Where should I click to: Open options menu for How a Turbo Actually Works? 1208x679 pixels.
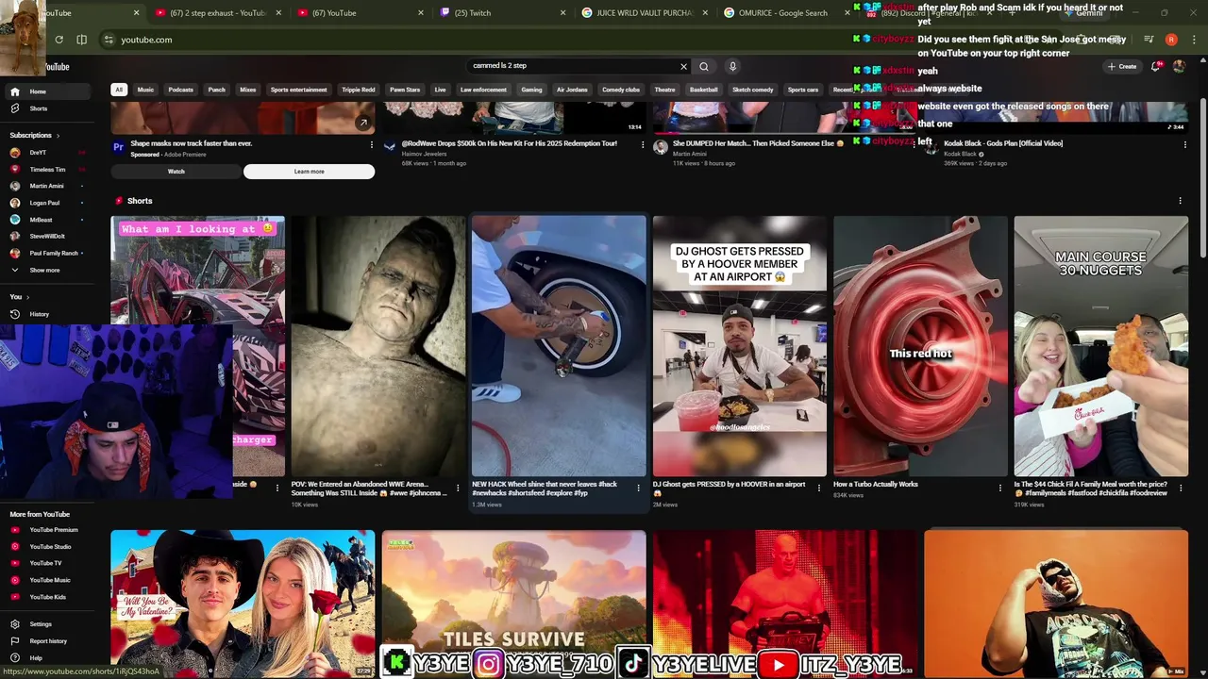(x=1000, y=488)
